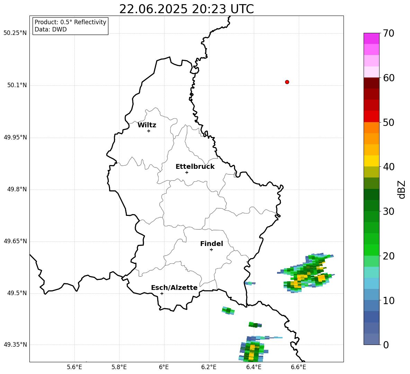Click the colorbar tick label 0
This screenshot has height=374, width=410.
[386, 345]
